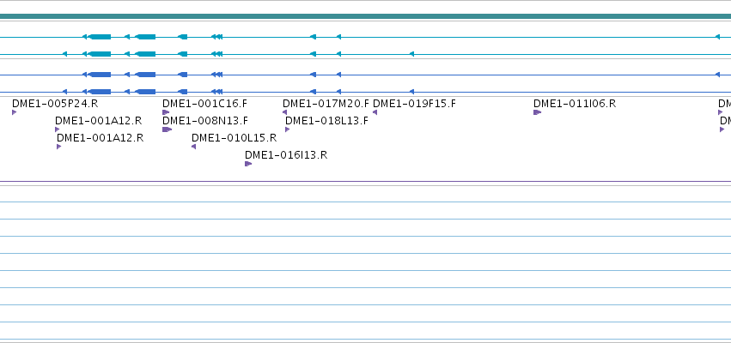Select the DME1-005P24.R feature label
The height and width of the screenshot is (343, 731).
[x=55, y=104]
